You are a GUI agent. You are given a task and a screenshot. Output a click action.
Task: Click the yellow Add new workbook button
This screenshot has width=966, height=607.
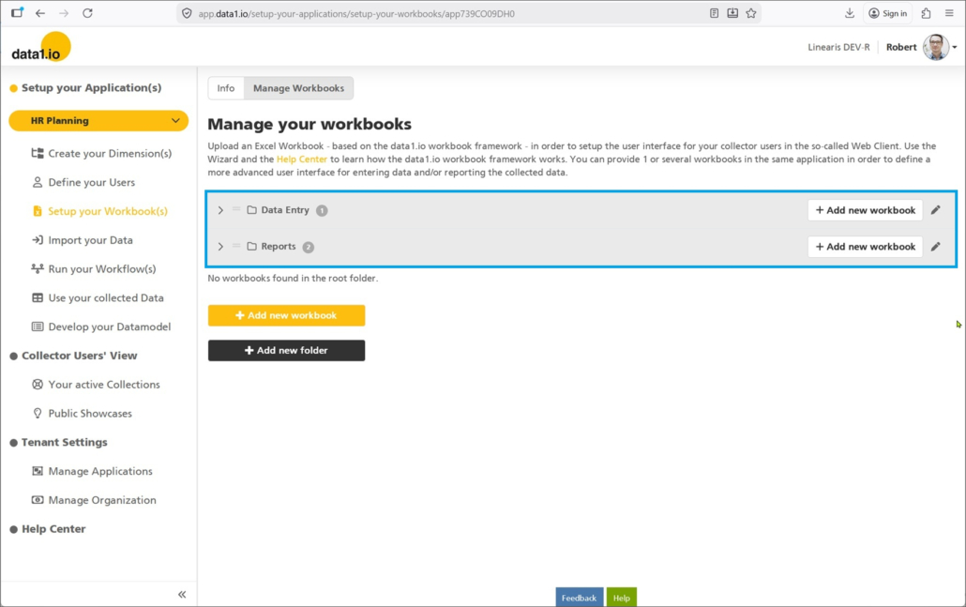coord(286,315)
